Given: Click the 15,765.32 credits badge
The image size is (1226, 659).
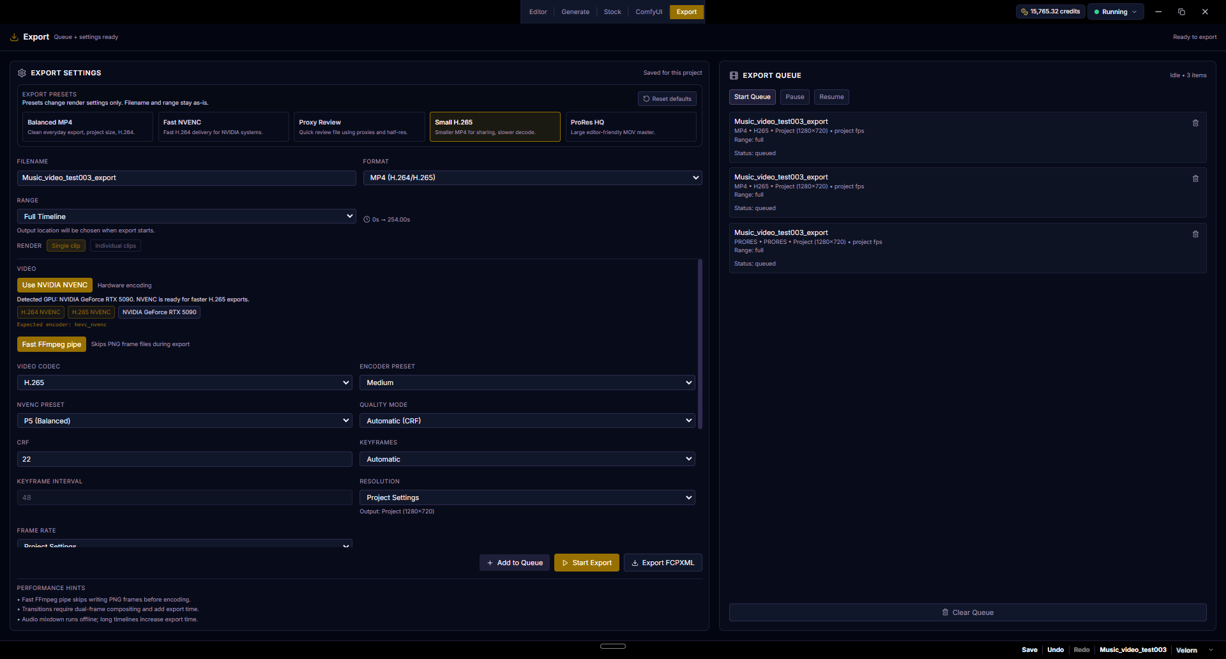Looking at the screenshot, I should (1050, 11).
